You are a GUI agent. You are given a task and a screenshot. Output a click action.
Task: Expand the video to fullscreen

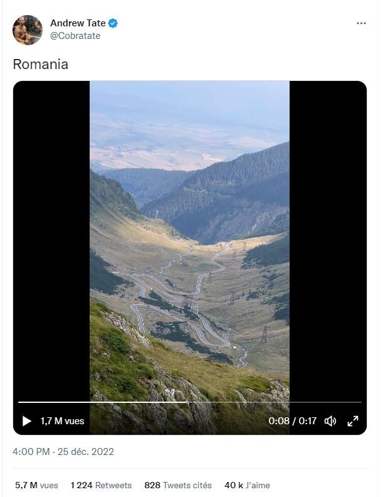point(353,421)
